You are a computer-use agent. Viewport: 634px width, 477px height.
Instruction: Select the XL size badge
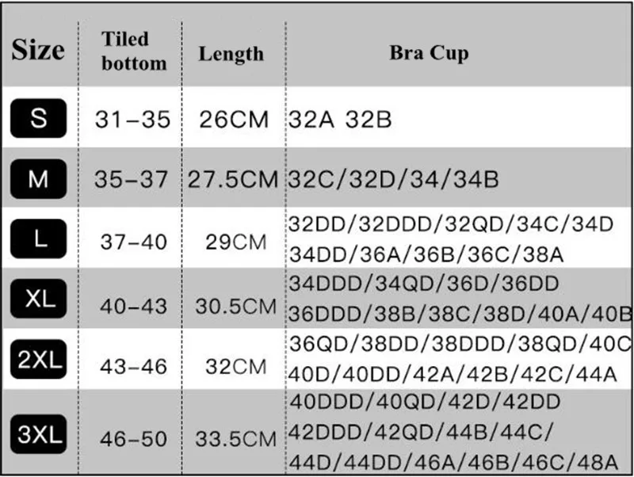tap(38, 299)
